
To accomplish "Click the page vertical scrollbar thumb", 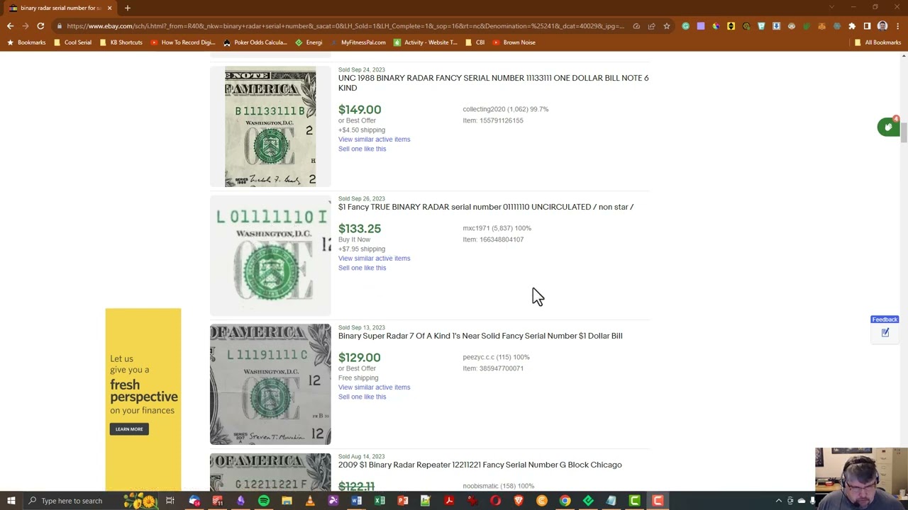I will (x=904, y=132).
